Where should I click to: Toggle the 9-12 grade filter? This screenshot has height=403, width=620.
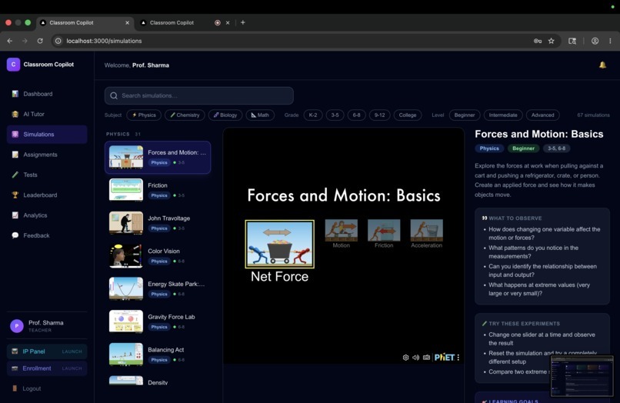[x=379, y=115]
